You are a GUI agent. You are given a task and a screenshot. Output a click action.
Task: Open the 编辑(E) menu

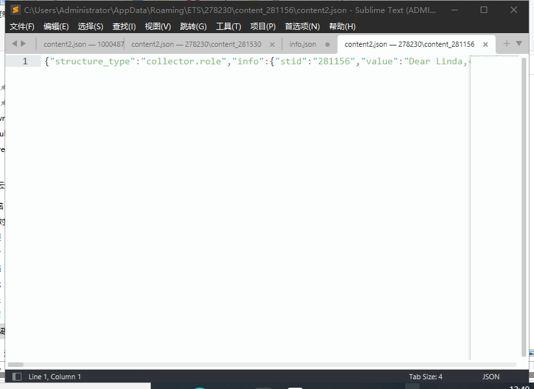pyautogui.click(x=56, y=27)
